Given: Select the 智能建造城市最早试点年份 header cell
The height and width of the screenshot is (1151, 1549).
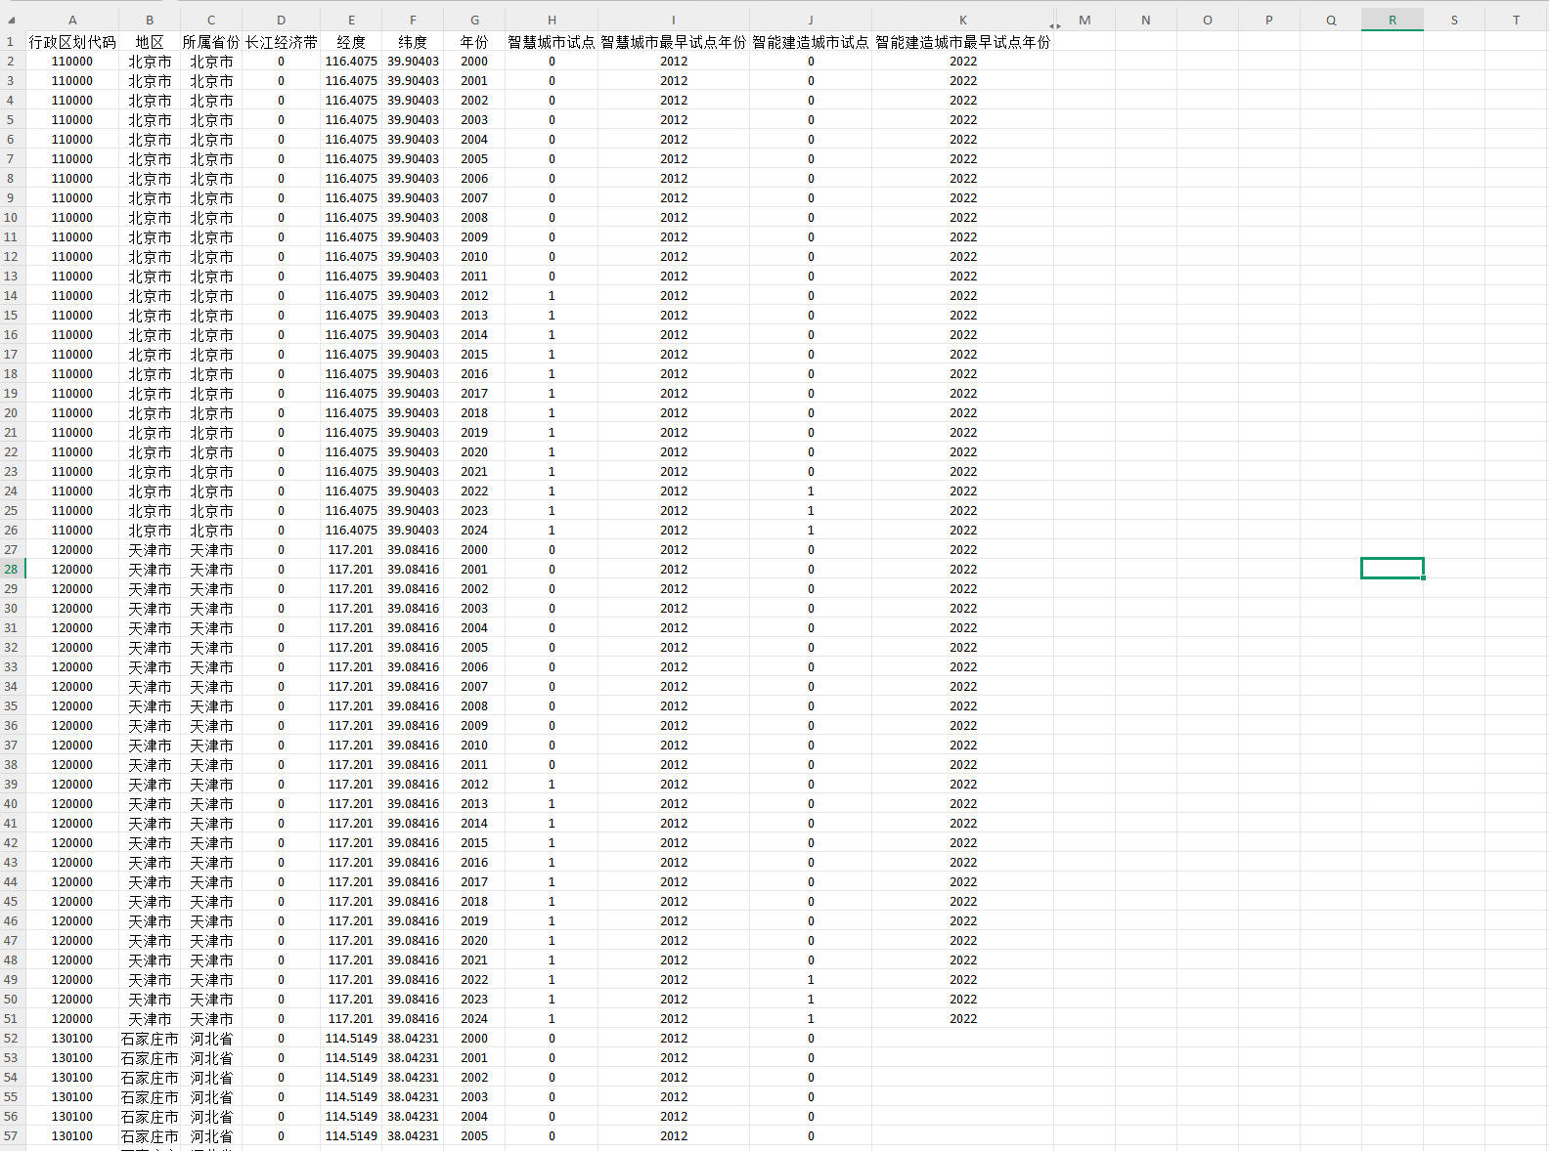Looking at the screenshot, I should point(962,42).
